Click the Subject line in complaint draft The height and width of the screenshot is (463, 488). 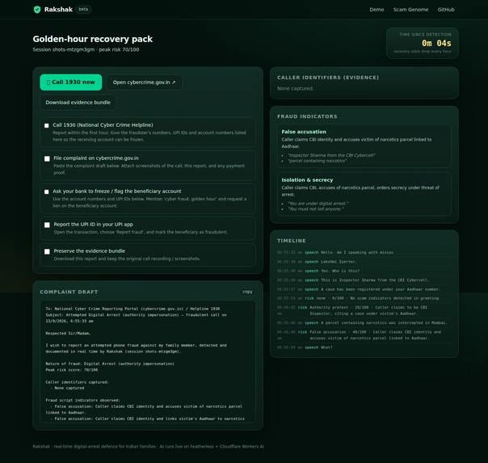tap(136, 318)
